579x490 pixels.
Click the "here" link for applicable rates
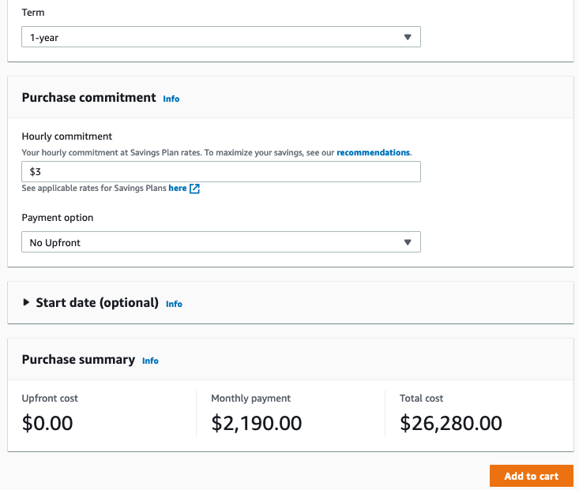tap(178, 189)
